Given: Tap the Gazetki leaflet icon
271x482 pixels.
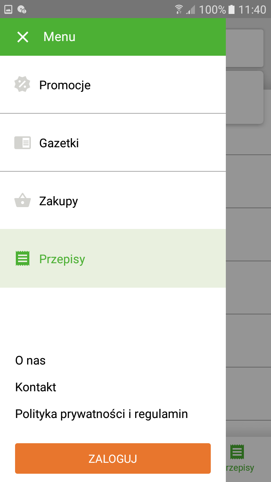Looking at the screenshot, I should [x=22, y=143].
